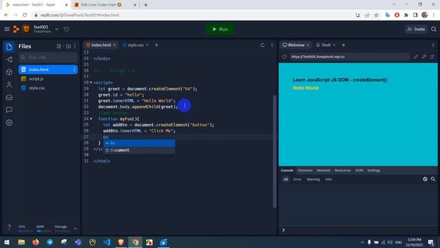Viewport: 440px width, 248px height.
Task: Select the Network devtools tab
Action: tap(324, 170)
